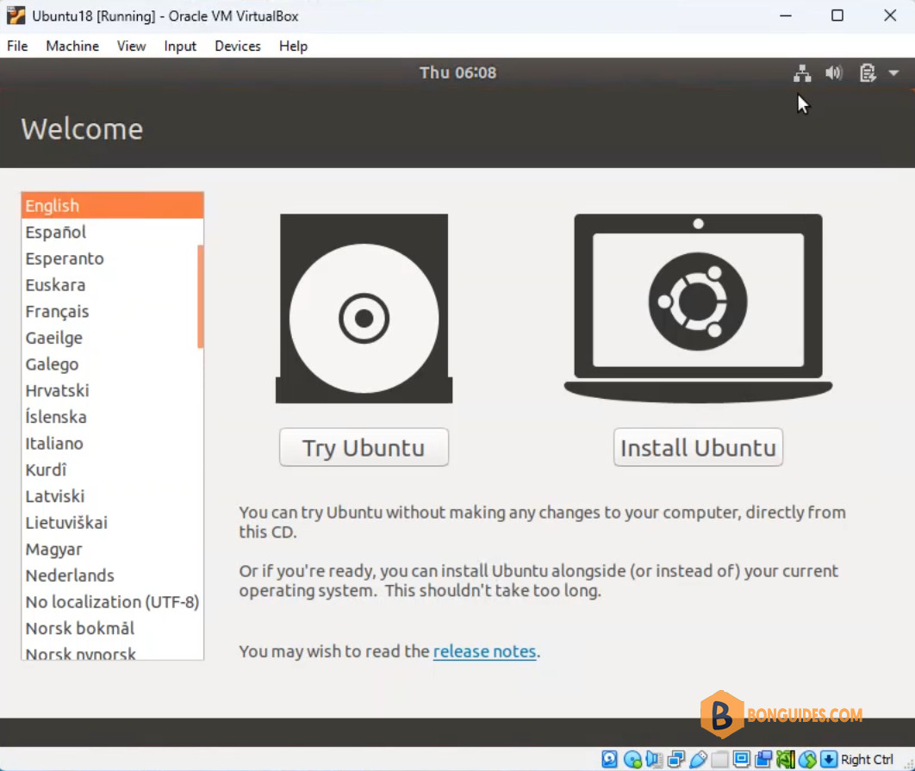The height and width of the screenshot is (771, 915).
Task: Select English in the language list
Action: (x=113, y=205)
